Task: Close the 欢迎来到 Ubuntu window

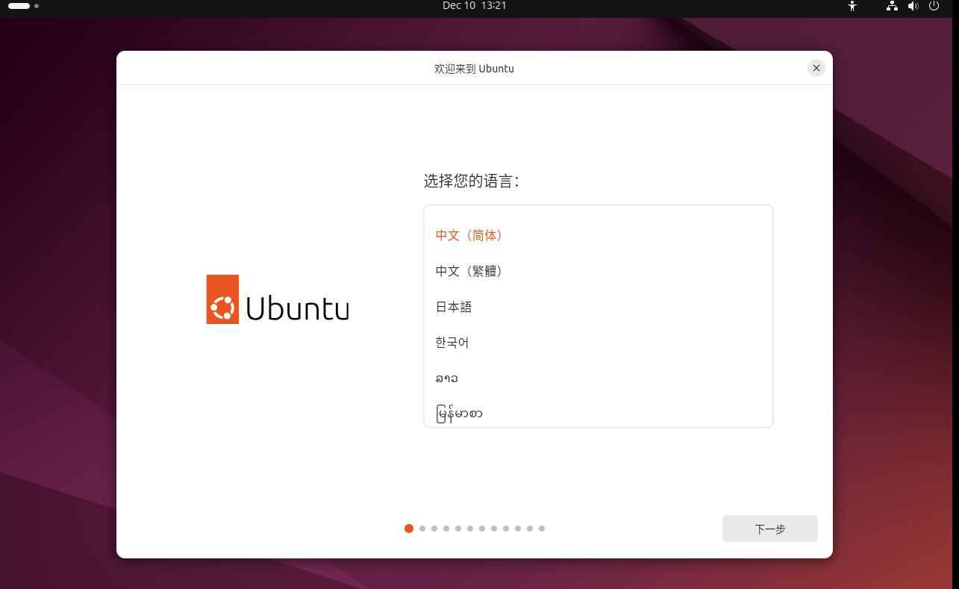Action: point(816,68)
